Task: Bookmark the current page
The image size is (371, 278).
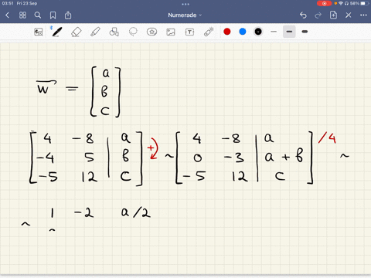Action: click(53, 15)
